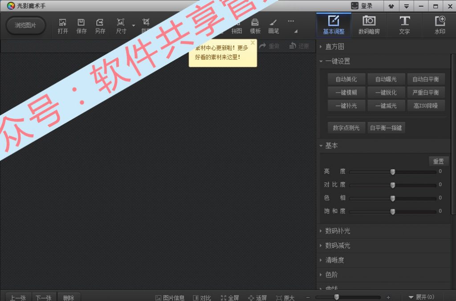Show 图片信息 image info
The image size is (456, 301).
pyautogui.click(x=170, y=298)
